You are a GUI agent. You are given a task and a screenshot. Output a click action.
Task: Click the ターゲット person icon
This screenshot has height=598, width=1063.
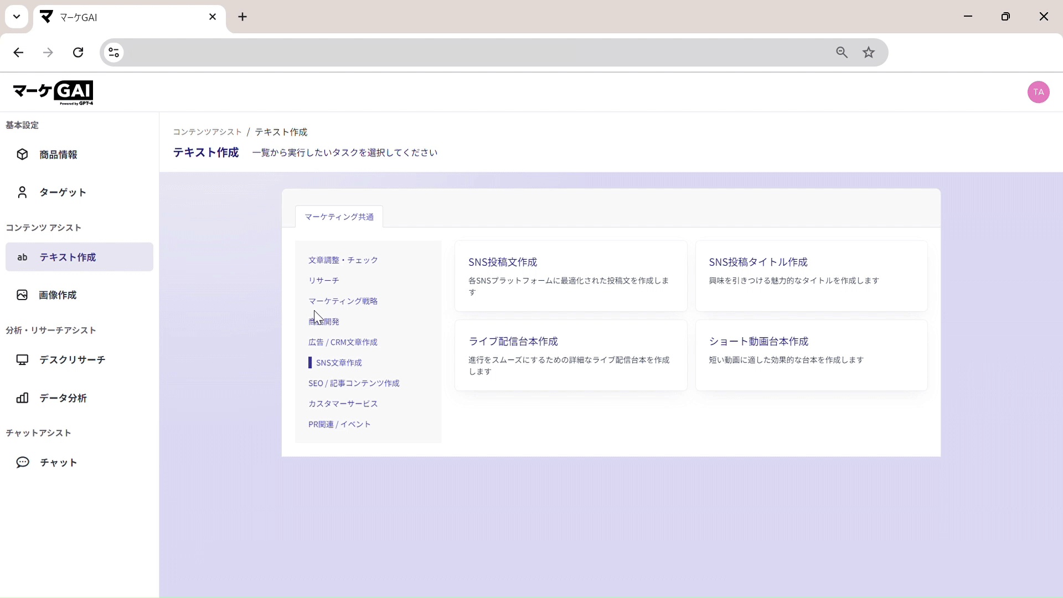(22, 192)
